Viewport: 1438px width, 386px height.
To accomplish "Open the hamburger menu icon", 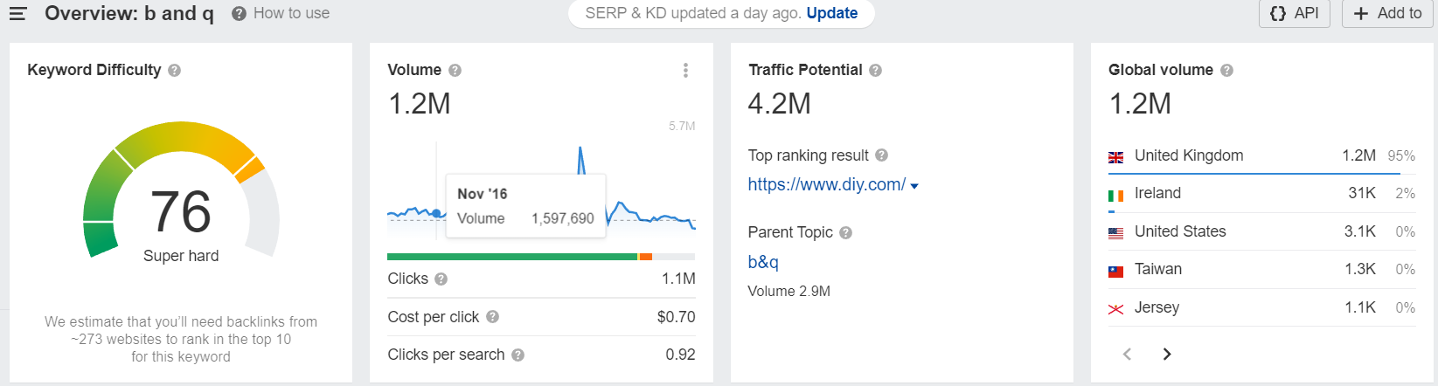I will [17, 13].
